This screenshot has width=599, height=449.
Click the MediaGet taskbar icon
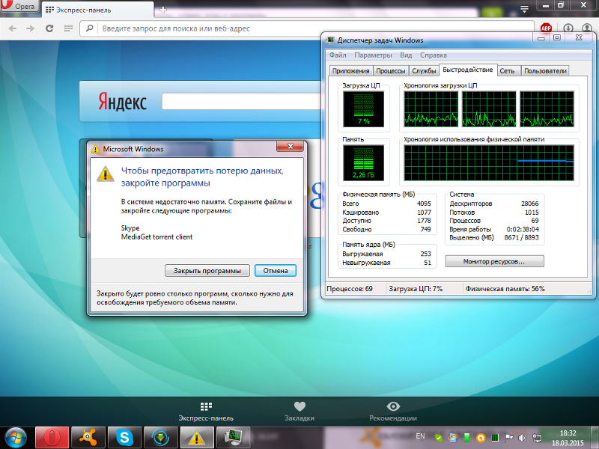tap(159, 436)
